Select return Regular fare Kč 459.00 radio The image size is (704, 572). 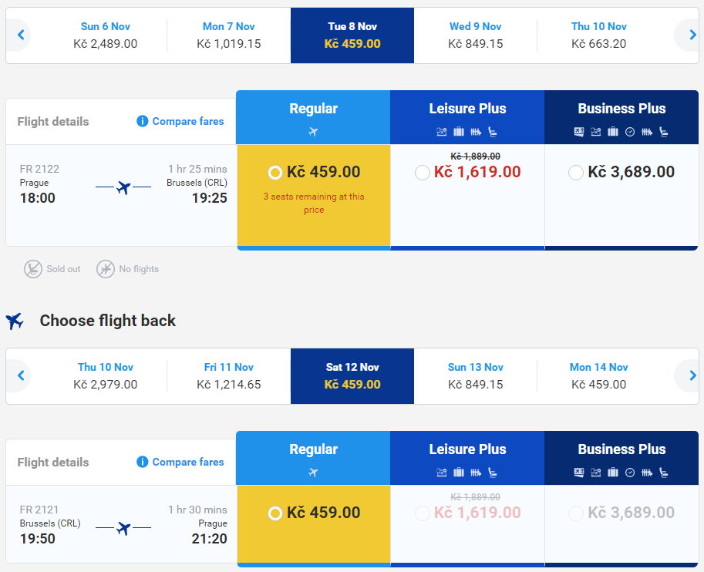pyautogui.click(x=275, y=513)
